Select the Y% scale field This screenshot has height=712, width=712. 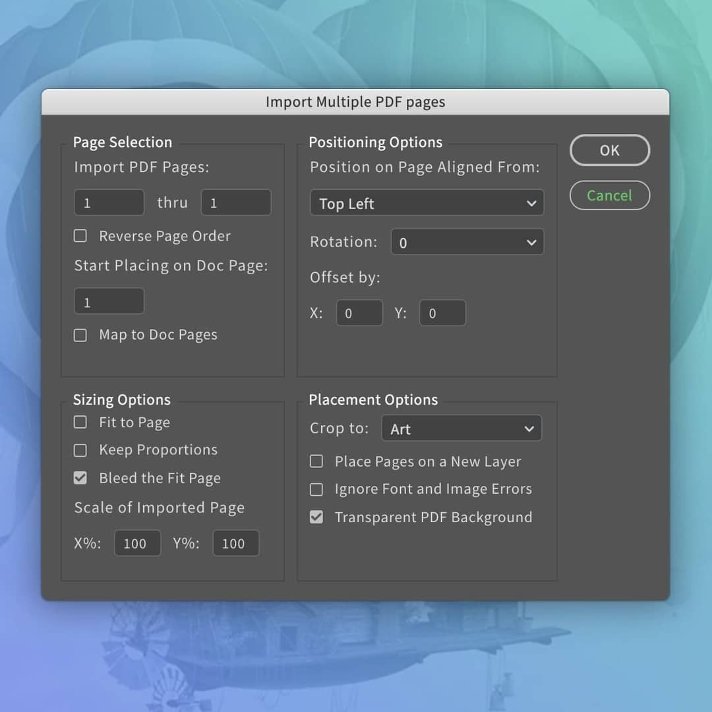coord(235,543)
